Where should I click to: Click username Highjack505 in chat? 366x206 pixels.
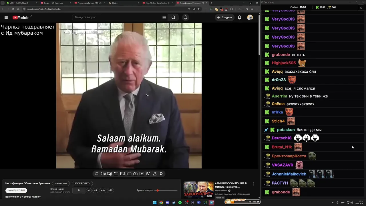click(284, 63)
